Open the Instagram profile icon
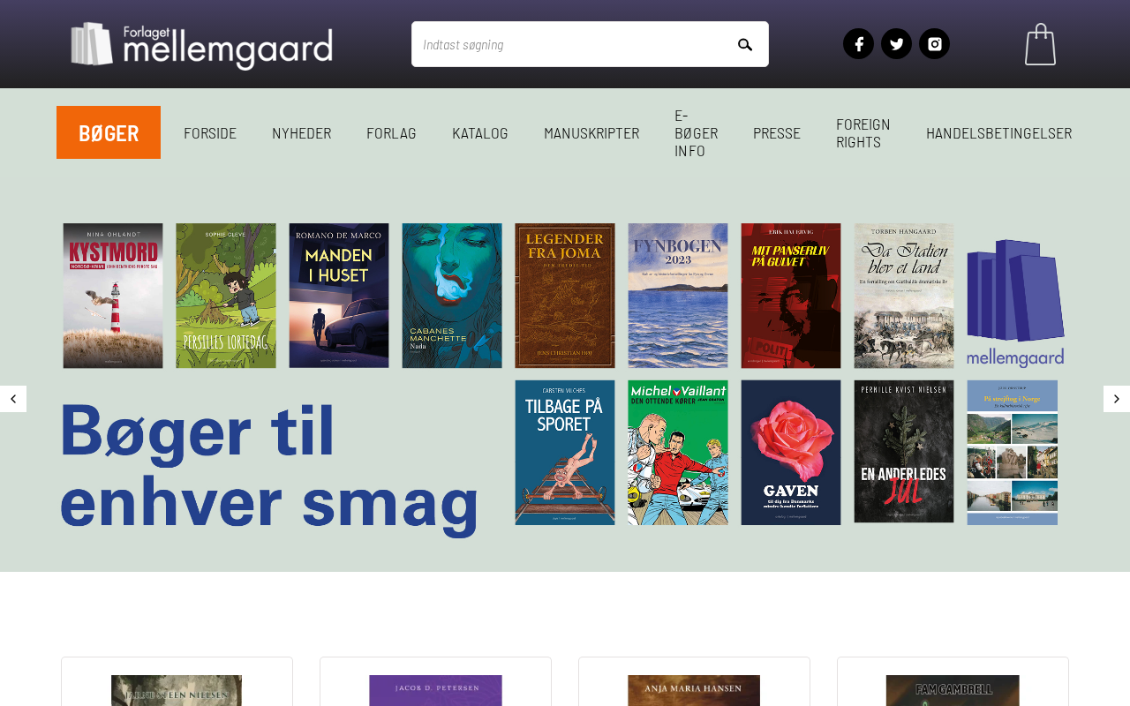Screen dimensions: 1130x706 (x=934, y=44)
